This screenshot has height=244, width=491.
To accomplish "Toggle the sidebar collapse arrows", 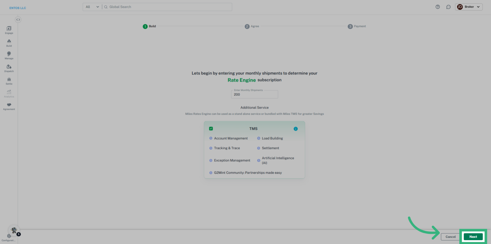I will (18, 20).
